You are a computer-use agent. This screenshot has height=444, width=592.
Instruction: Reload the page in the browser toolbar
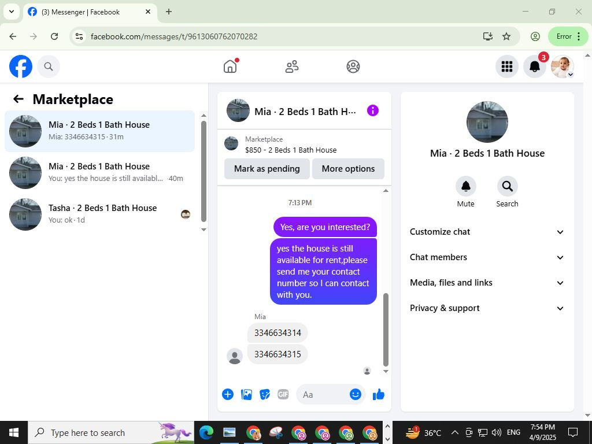(54, 36)
